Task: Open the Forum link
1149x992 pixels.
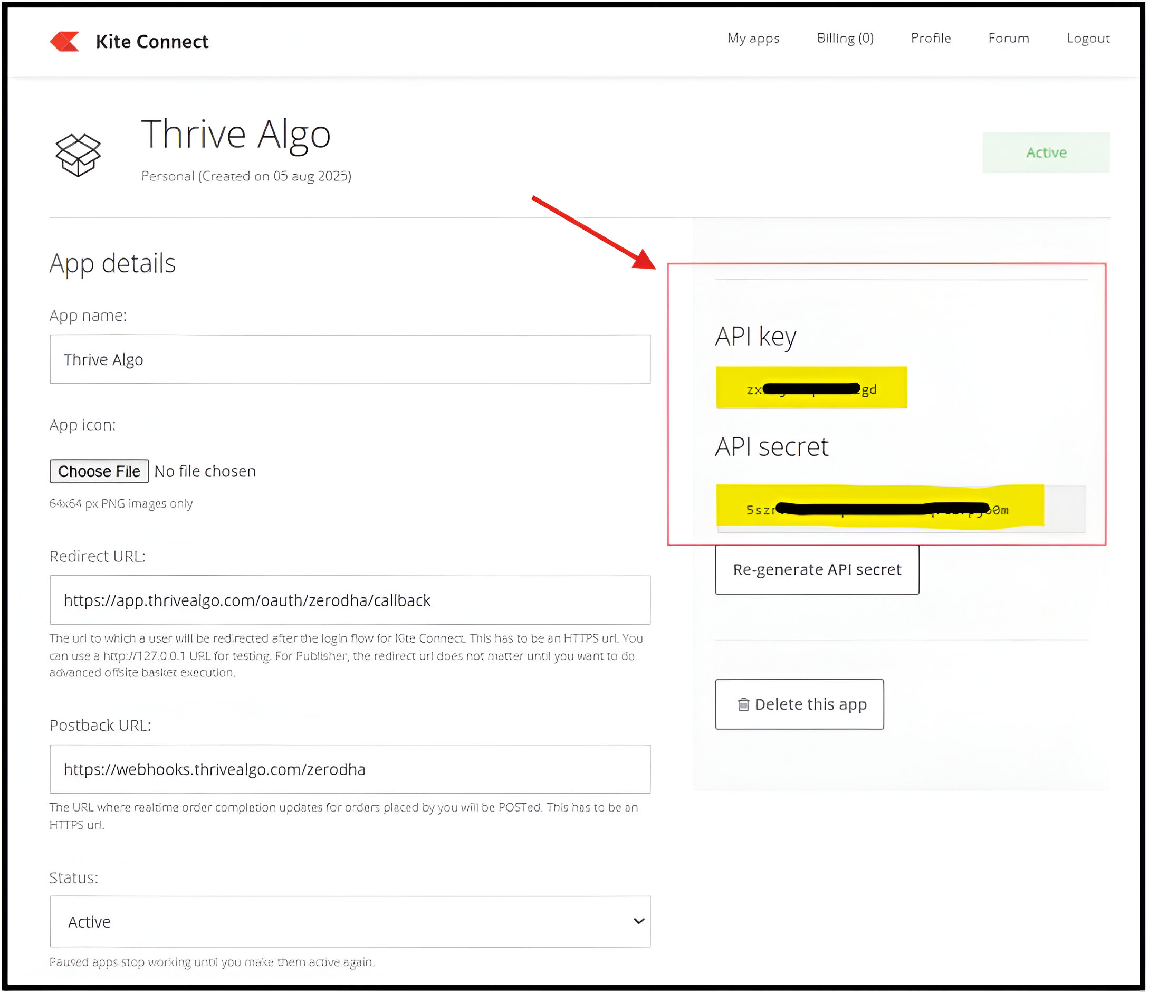Action: (x=1008, y=39)
